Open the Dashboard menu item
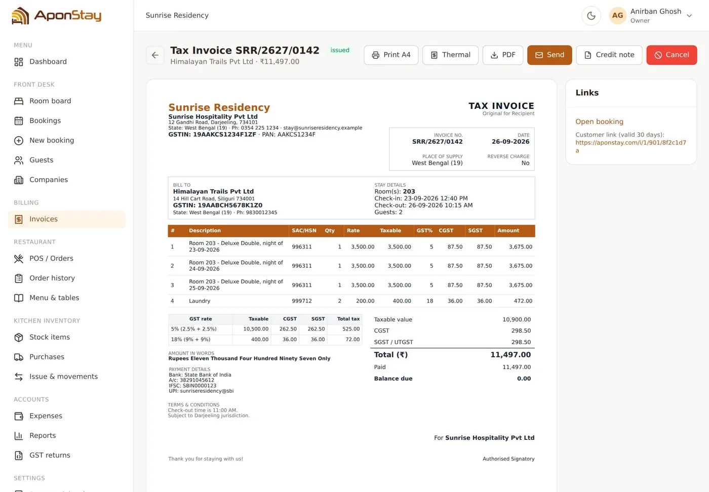Viewport: 709px width, 492px height. coord(67,62)
